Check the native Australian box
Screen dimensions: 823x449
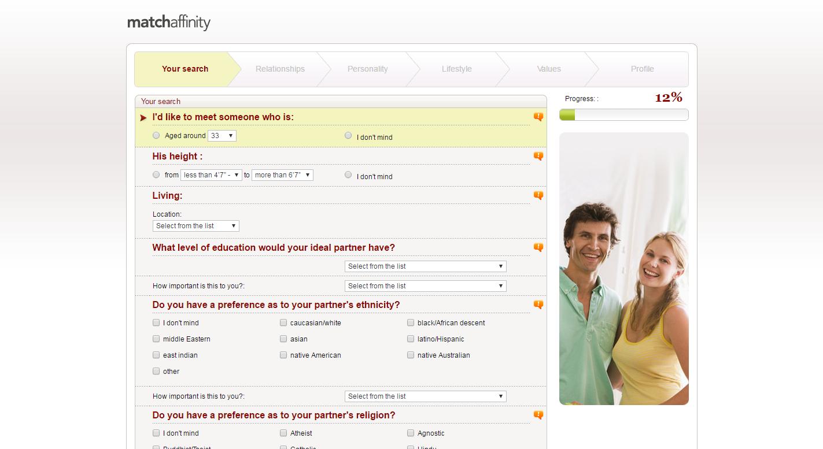411,355
